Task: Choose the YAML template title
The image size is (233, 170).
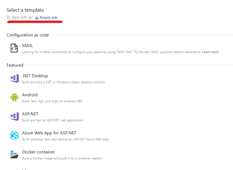Action: coord(27,46)
